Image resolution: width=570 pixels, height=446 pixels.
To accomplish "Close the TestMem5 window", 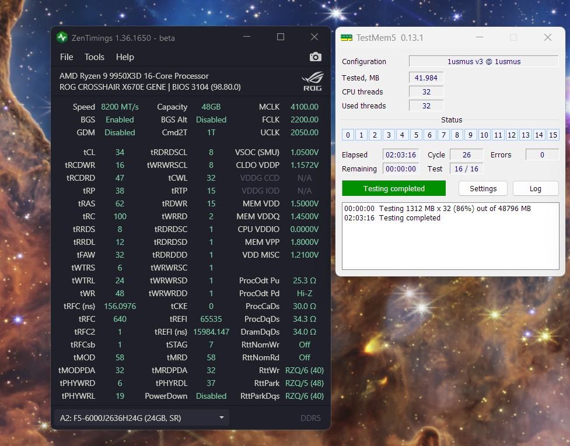I will coord(548,37).
